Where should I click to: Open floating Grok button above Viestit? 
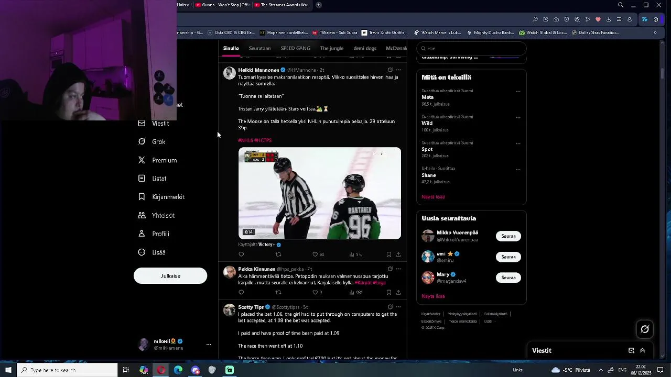coord(645,329)
